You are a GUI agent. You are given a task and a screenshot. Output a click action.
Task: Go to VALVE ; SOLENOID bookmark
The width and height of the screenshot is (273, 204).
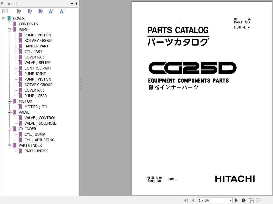(41, 123)
